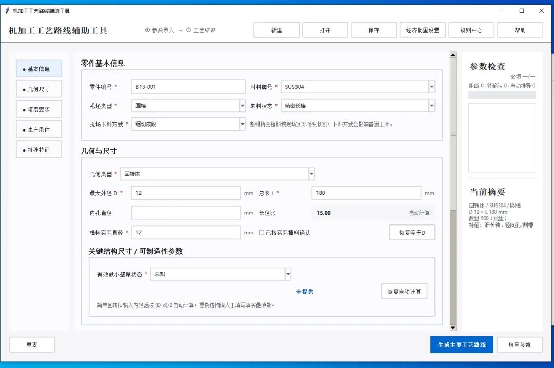Click summary text D 12 × L 180 mm
Viewport: 554px width, 368px height.
click(488, 212)
